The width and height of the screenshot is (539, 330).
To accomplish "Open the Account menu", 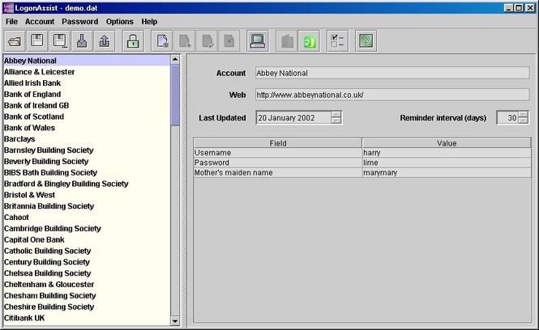I will [40, 22].
